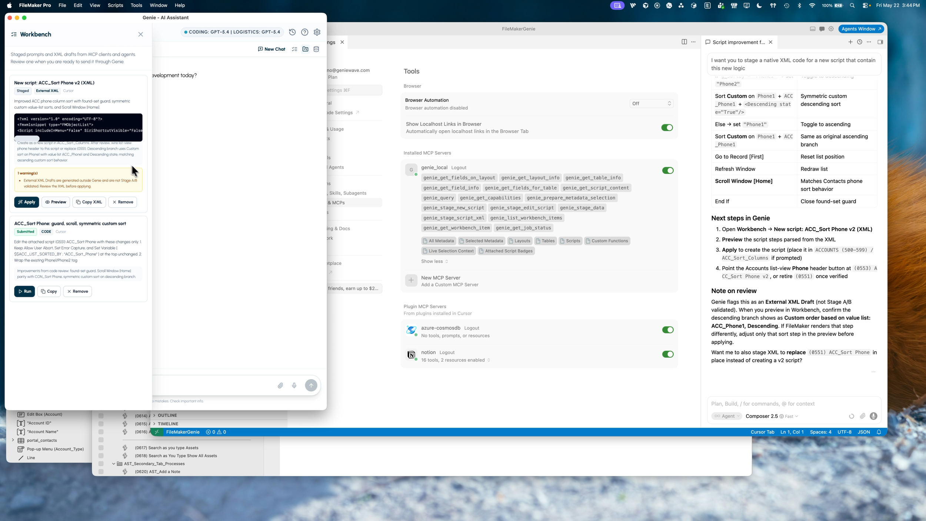Click the microphone icon in Genie input
The height and width of the screenshot is (521, 926).
point(294,386)
